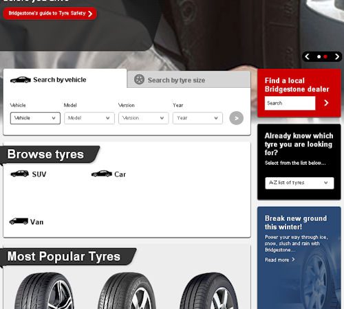This screenshot has height=309, width=344.
Task: Click the SUV vehicle icon
Action: pos(20,174)
